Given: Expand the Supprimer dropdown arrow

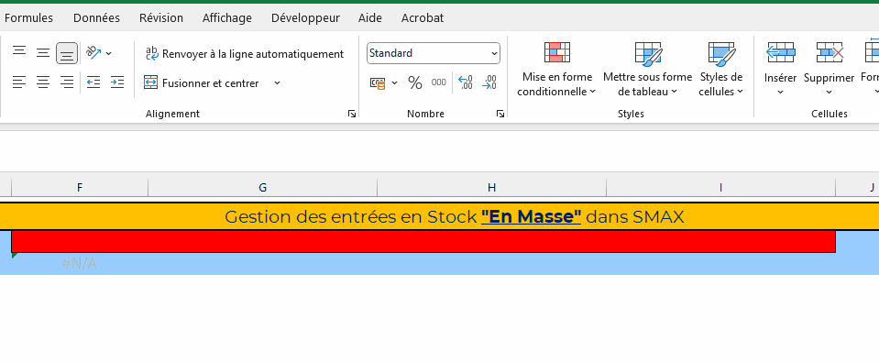Looking at the screenshot, I should [830, 93].
